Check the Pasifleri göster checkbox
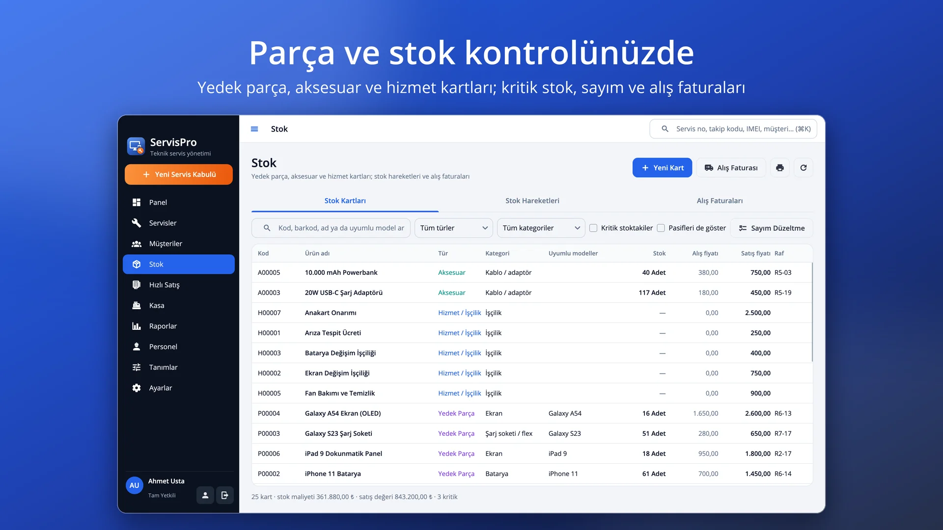The height and width of the screenshot is (530, 943). pos(661,228)
